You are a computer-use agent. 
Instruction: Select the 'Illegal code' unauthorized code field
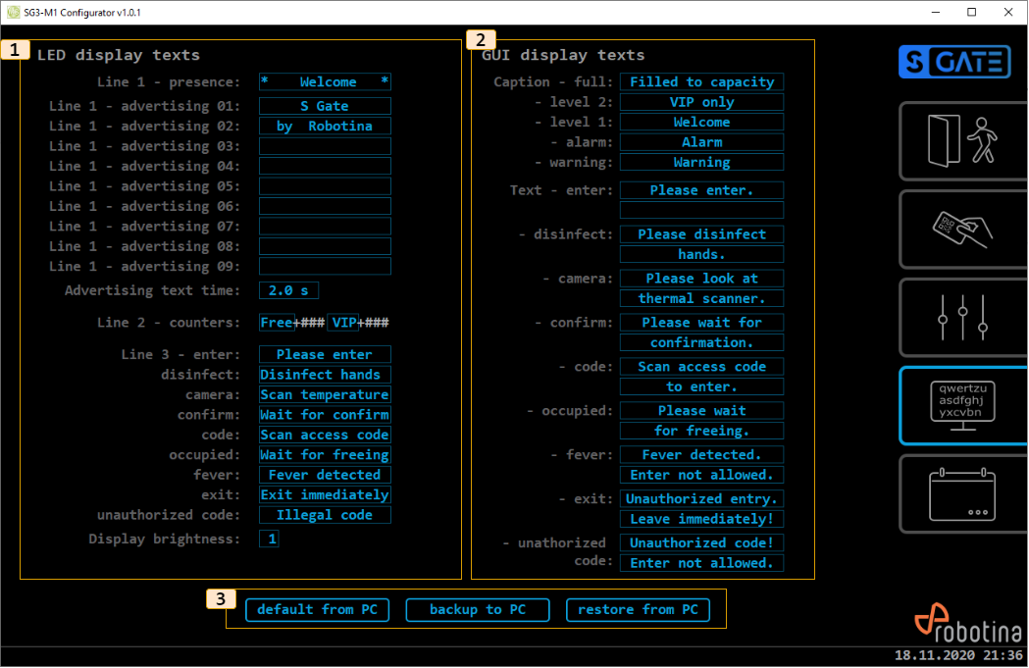pos(325,515)
